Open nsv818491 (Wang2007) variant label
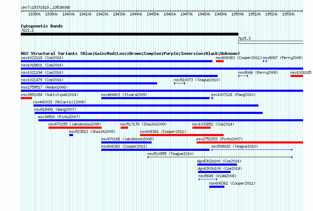Viewport: 313px width, 211px height. [x=55, y=109]
